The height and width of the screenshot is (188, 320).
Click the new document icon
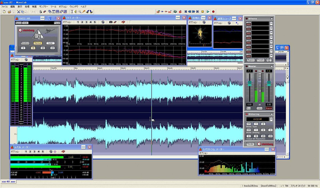(x=4, y=12)
